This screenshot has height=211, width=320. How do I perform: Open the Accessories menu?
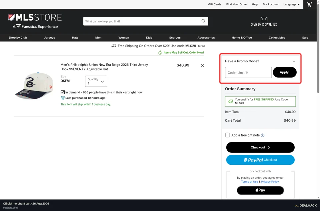click(206, 38)
